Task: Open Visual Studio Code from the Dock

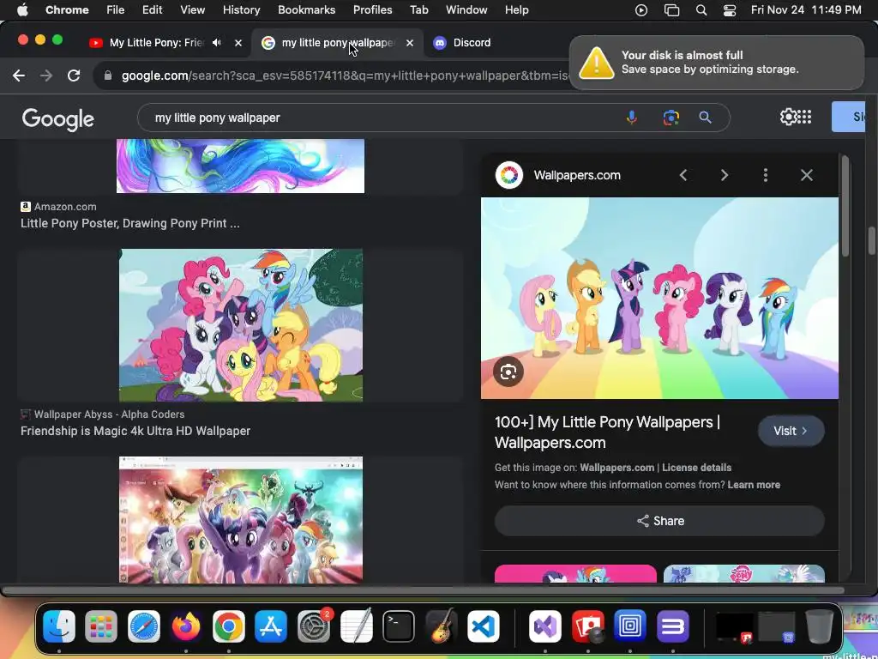Action: (484, 626)
